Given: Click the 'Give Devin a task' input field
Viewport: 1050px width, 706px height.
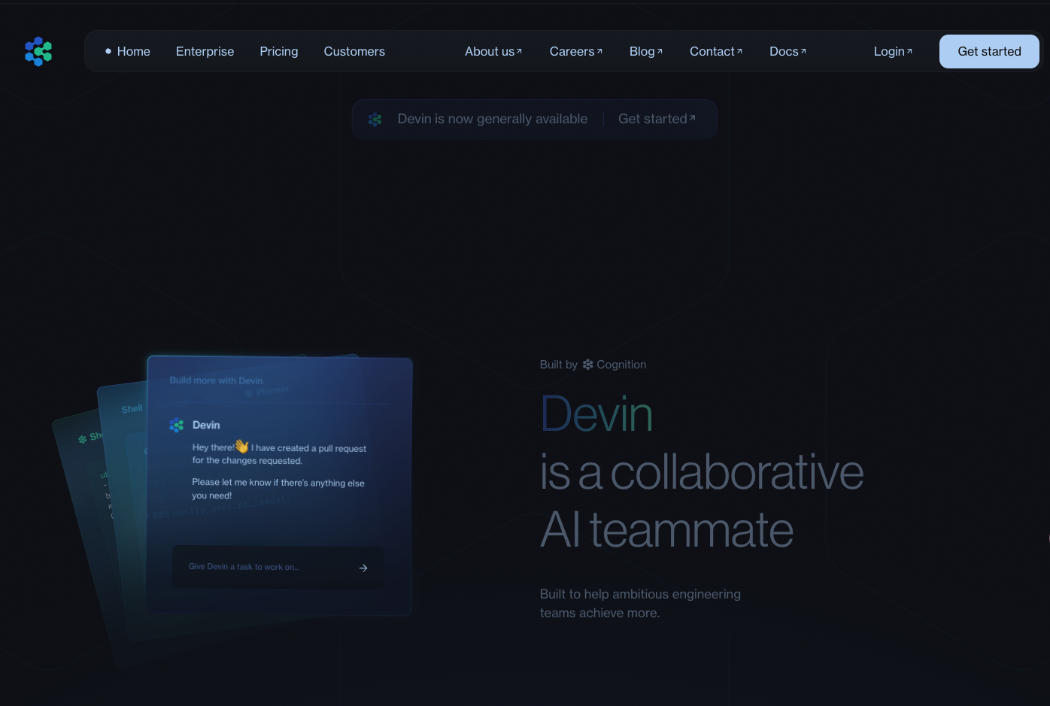Looking at the screenshot, I should tap(278, 567).
